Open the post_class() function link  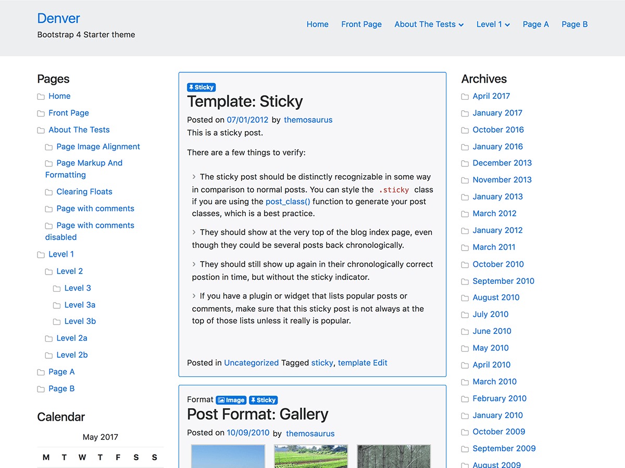(x=288, y=201)
